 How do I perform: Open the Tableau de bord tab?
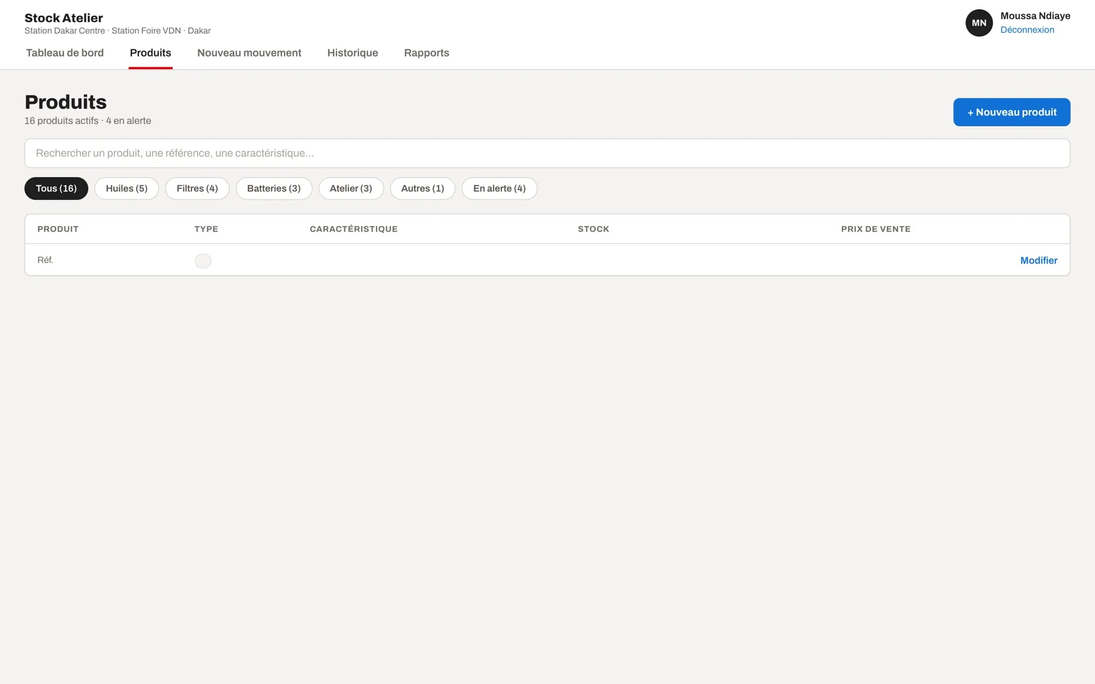point(64,53)
